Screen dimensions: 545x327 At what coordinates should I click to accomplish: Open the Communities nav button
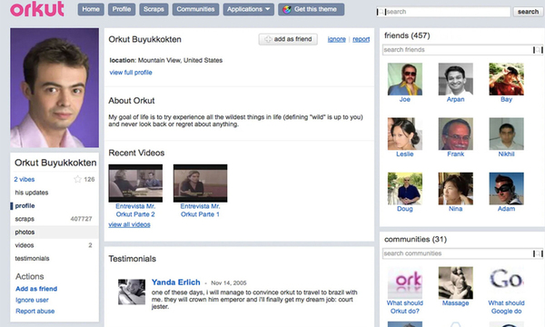(x=195, y=9)
